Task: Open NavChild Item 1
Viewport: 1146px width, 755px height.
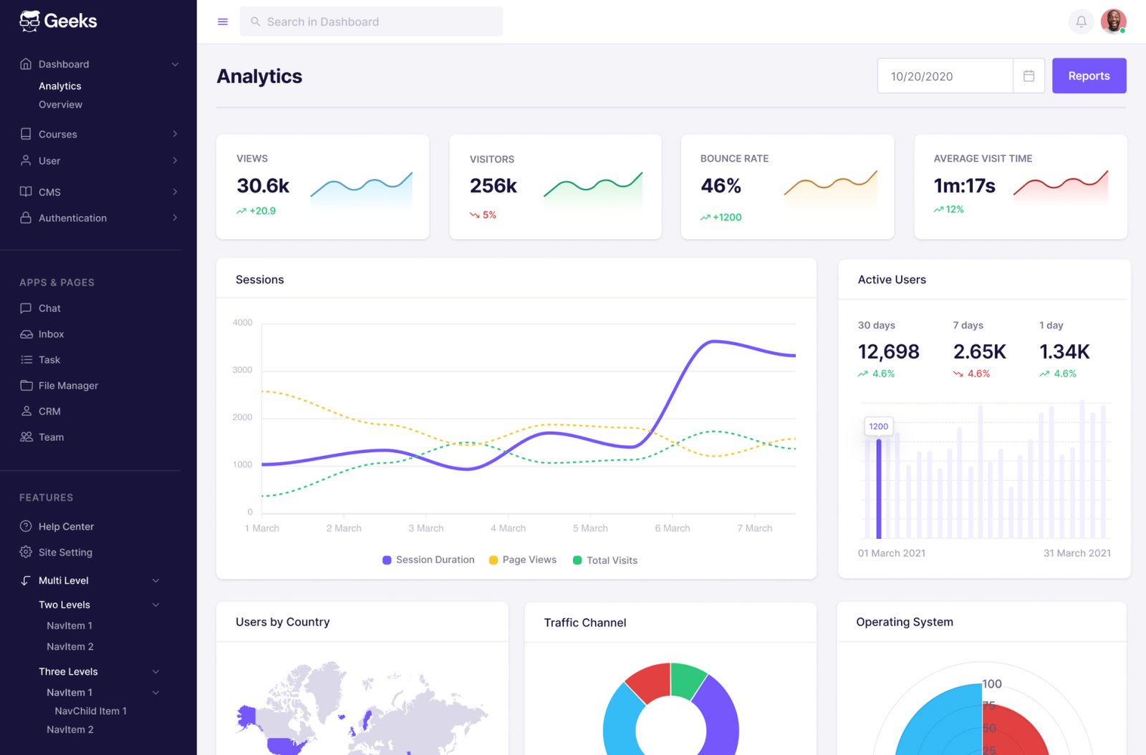Action: 90,711
